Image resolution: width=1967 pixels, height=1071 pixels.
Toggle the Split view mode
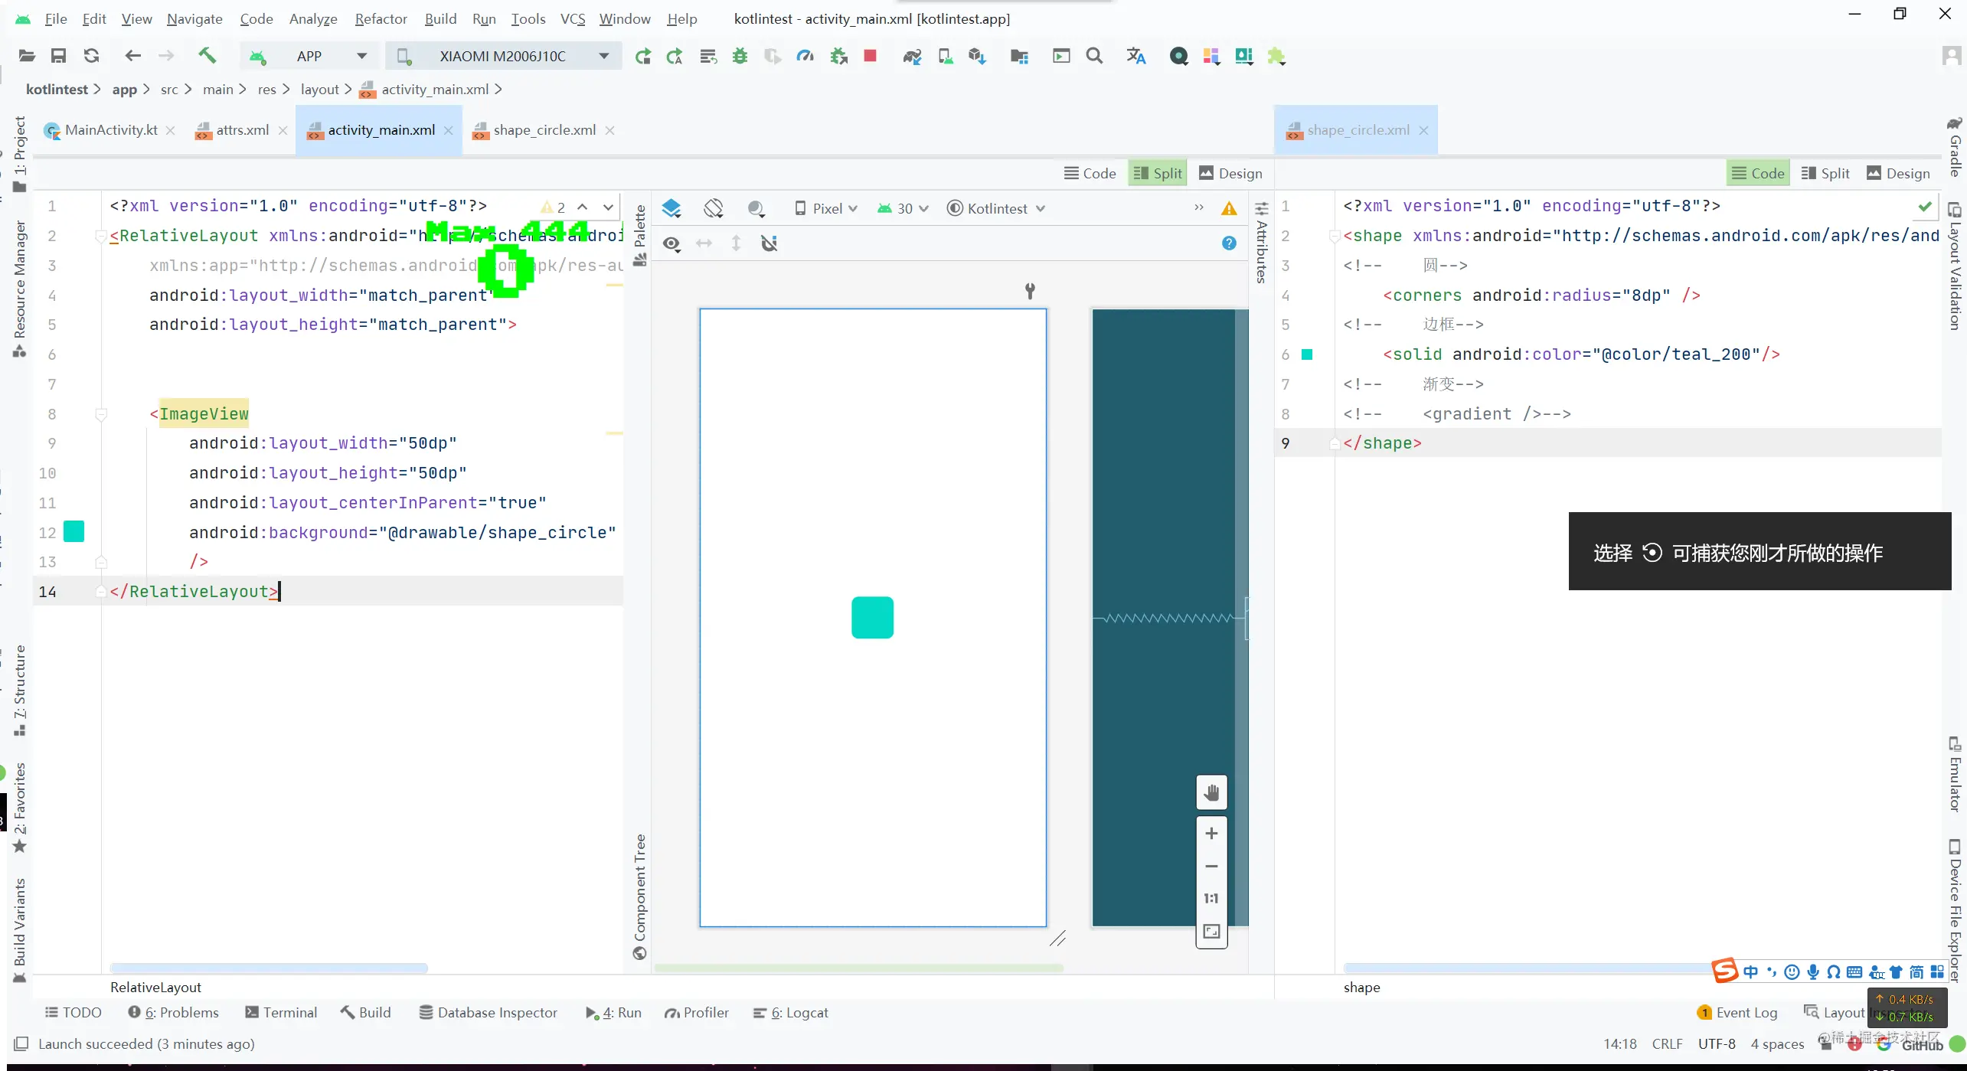[1159, 173]
